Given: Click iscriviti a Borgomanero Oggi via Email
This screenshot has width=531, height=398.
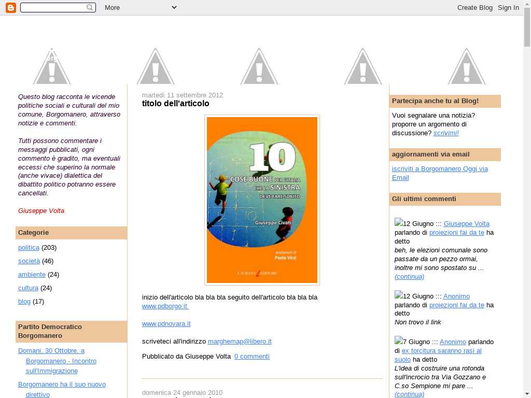Looking at the screenshot, I should tap(440, 173).
